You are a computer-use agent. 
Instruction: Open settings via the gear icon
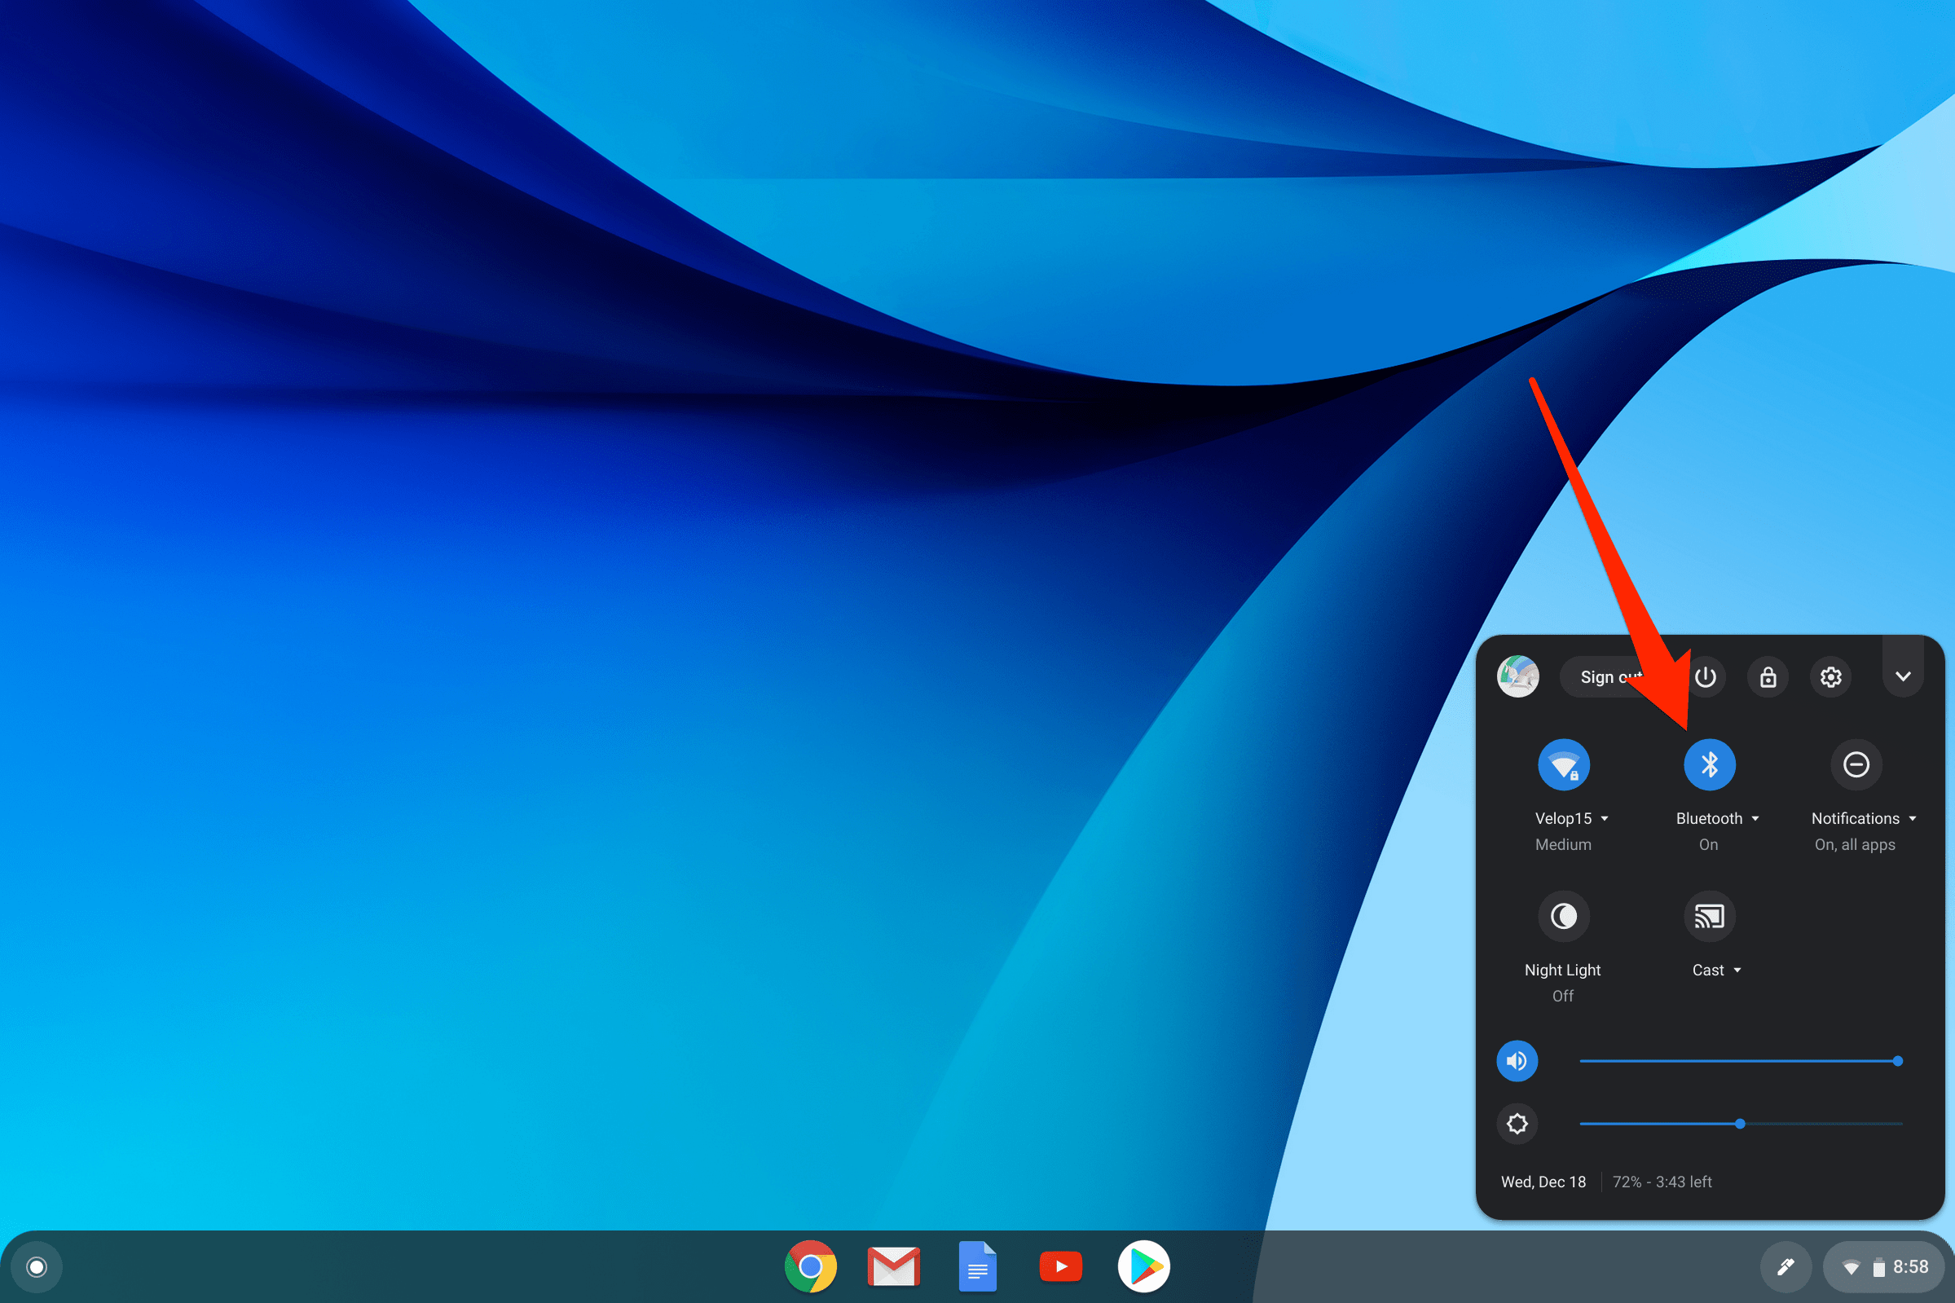[x=1830, y=677]
